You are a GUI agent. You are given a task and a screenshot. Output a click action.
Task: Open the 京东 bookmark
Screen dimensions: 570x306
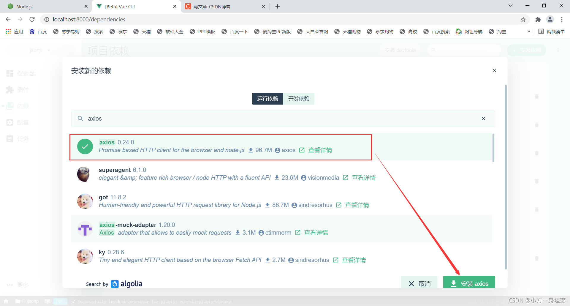coord(118,31)
